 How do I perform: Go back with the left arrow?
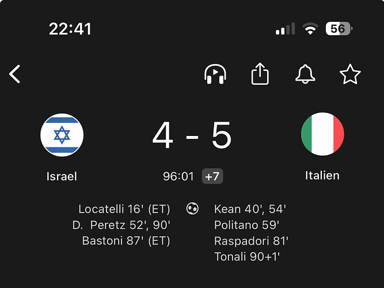point(15,74)
